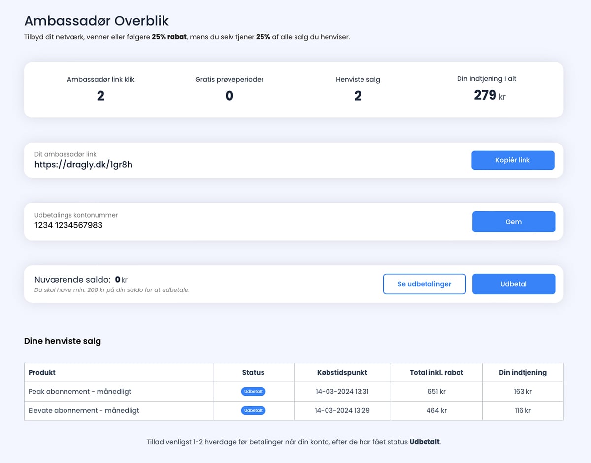Click the Gratis prøveperioder statistic
Screen dimensions: 591x463
point(229,89)
